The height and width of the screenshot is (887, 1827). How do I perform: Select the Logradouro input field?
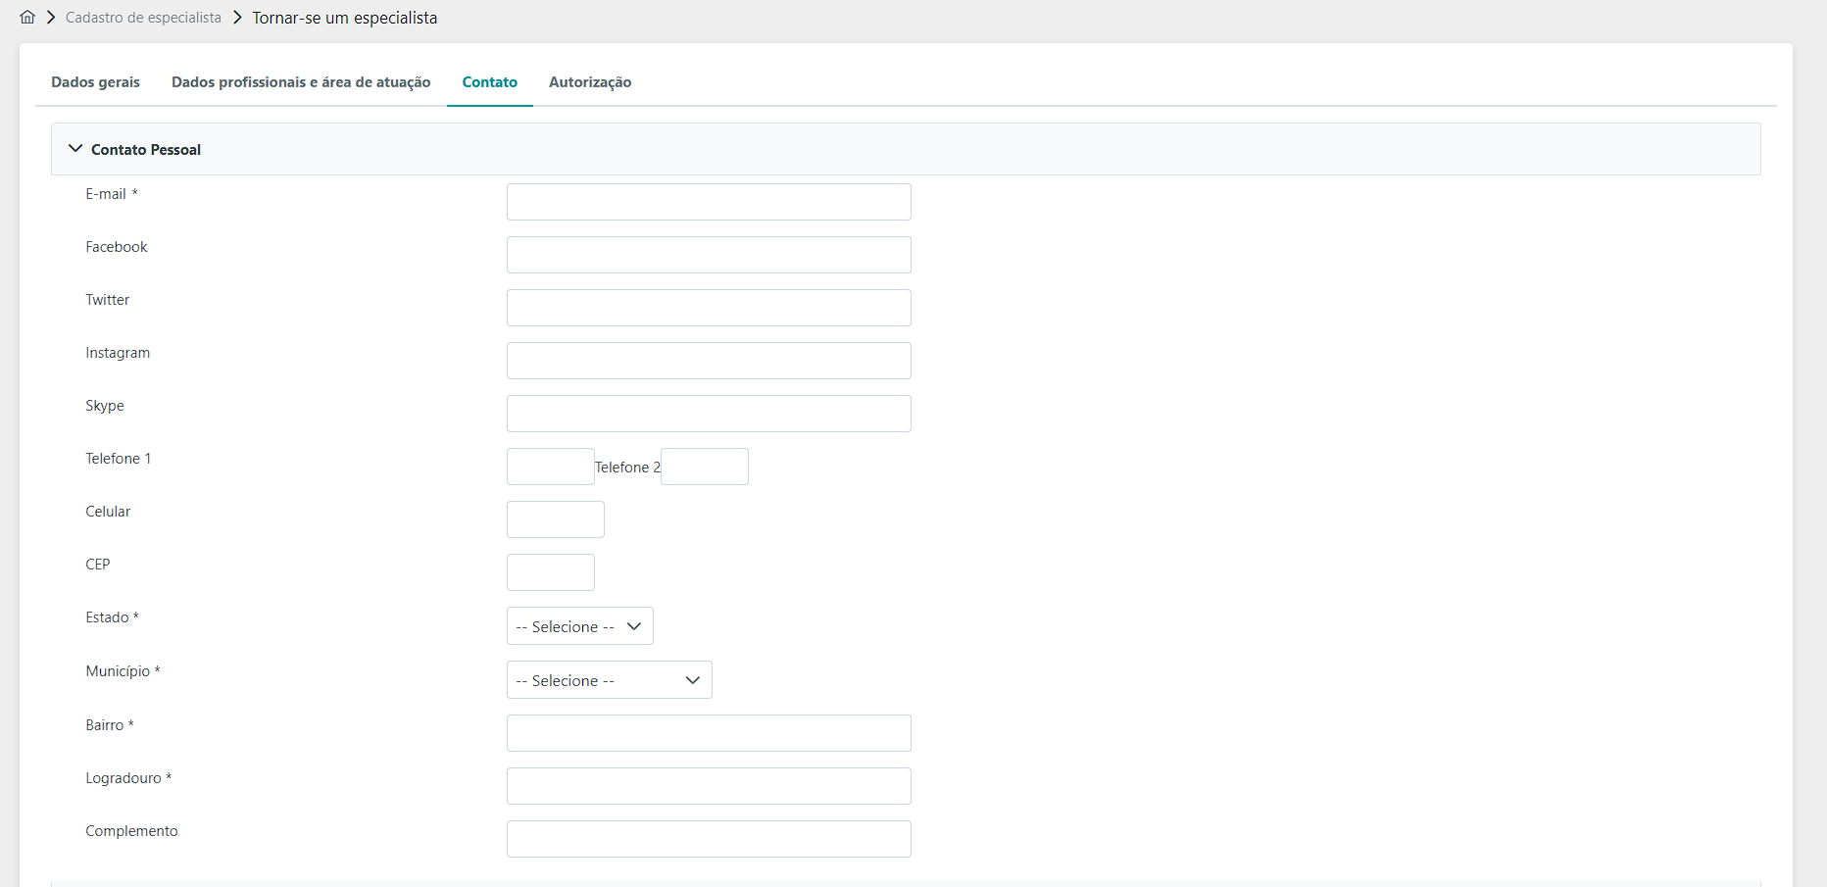[709, 786]
